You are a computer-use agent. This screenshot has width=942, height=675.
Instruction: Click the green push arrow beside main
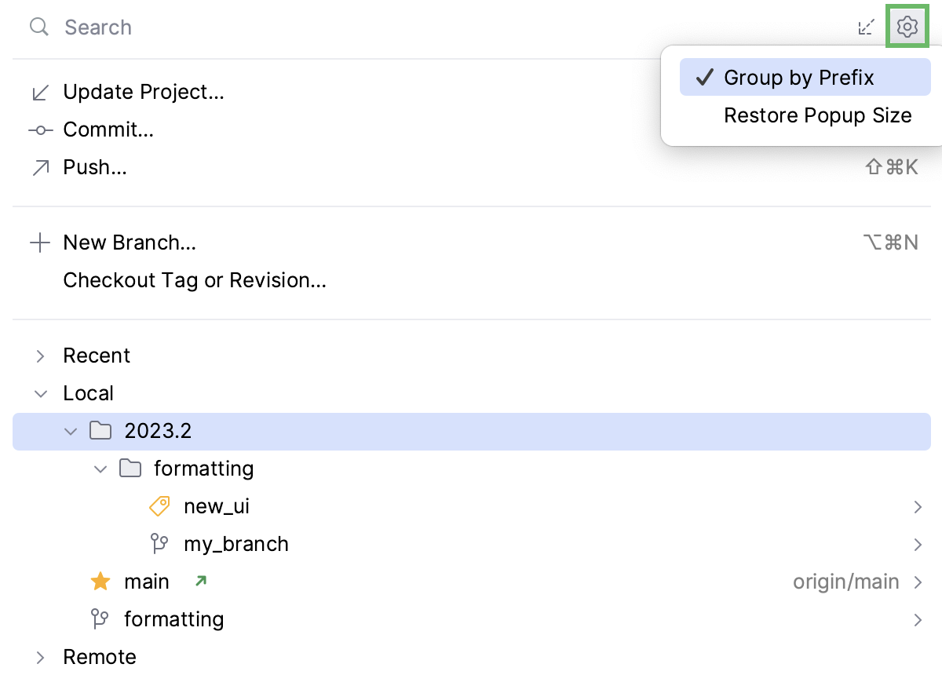pyautogui.click(x=201, y=581)
